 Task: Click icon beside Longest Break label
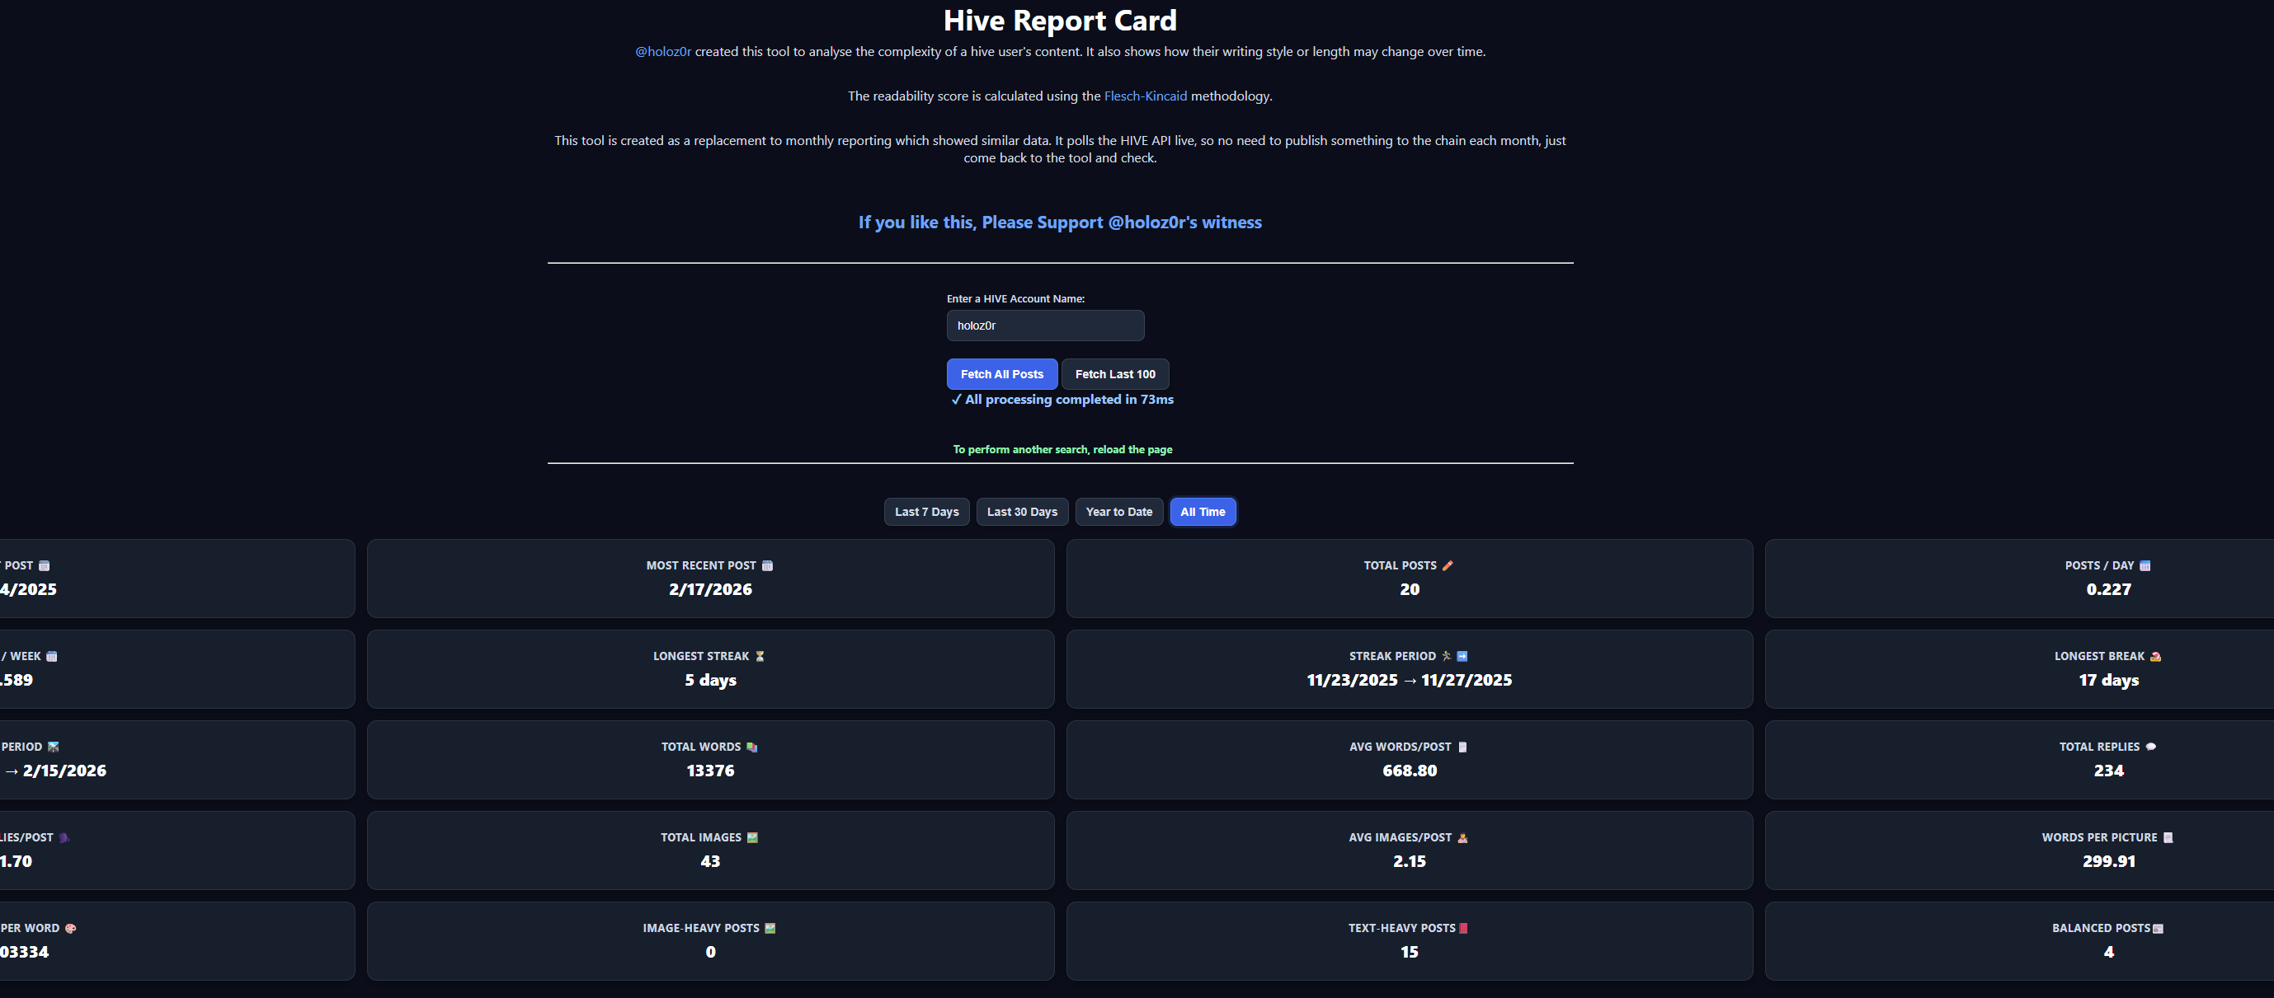point(2155,657)
